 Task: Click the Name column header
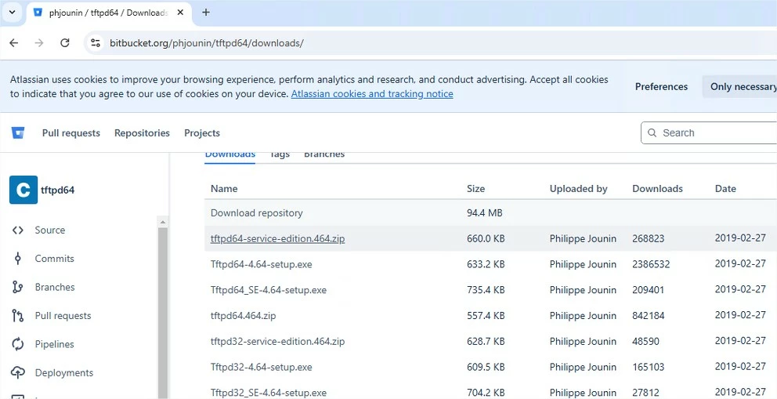[x=224, y=189]
